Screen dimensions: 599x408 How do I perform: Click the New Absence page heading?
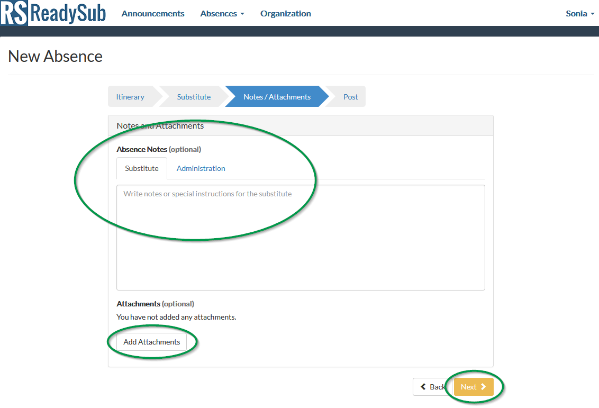click(55, 56)
